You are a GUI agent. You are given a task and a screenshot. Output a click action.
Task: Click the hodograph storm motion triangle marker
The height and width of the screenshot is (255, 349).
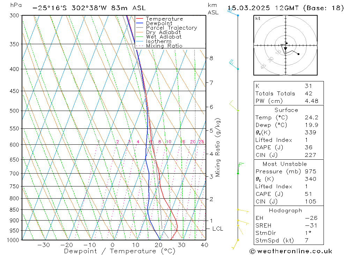click(x=285, y=49)
